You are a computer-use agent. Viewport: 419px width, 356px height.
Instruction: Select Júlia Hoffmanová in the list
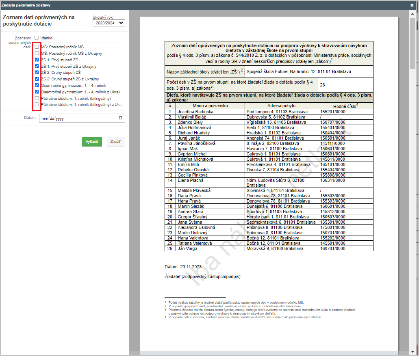click(x=194, y=127)
